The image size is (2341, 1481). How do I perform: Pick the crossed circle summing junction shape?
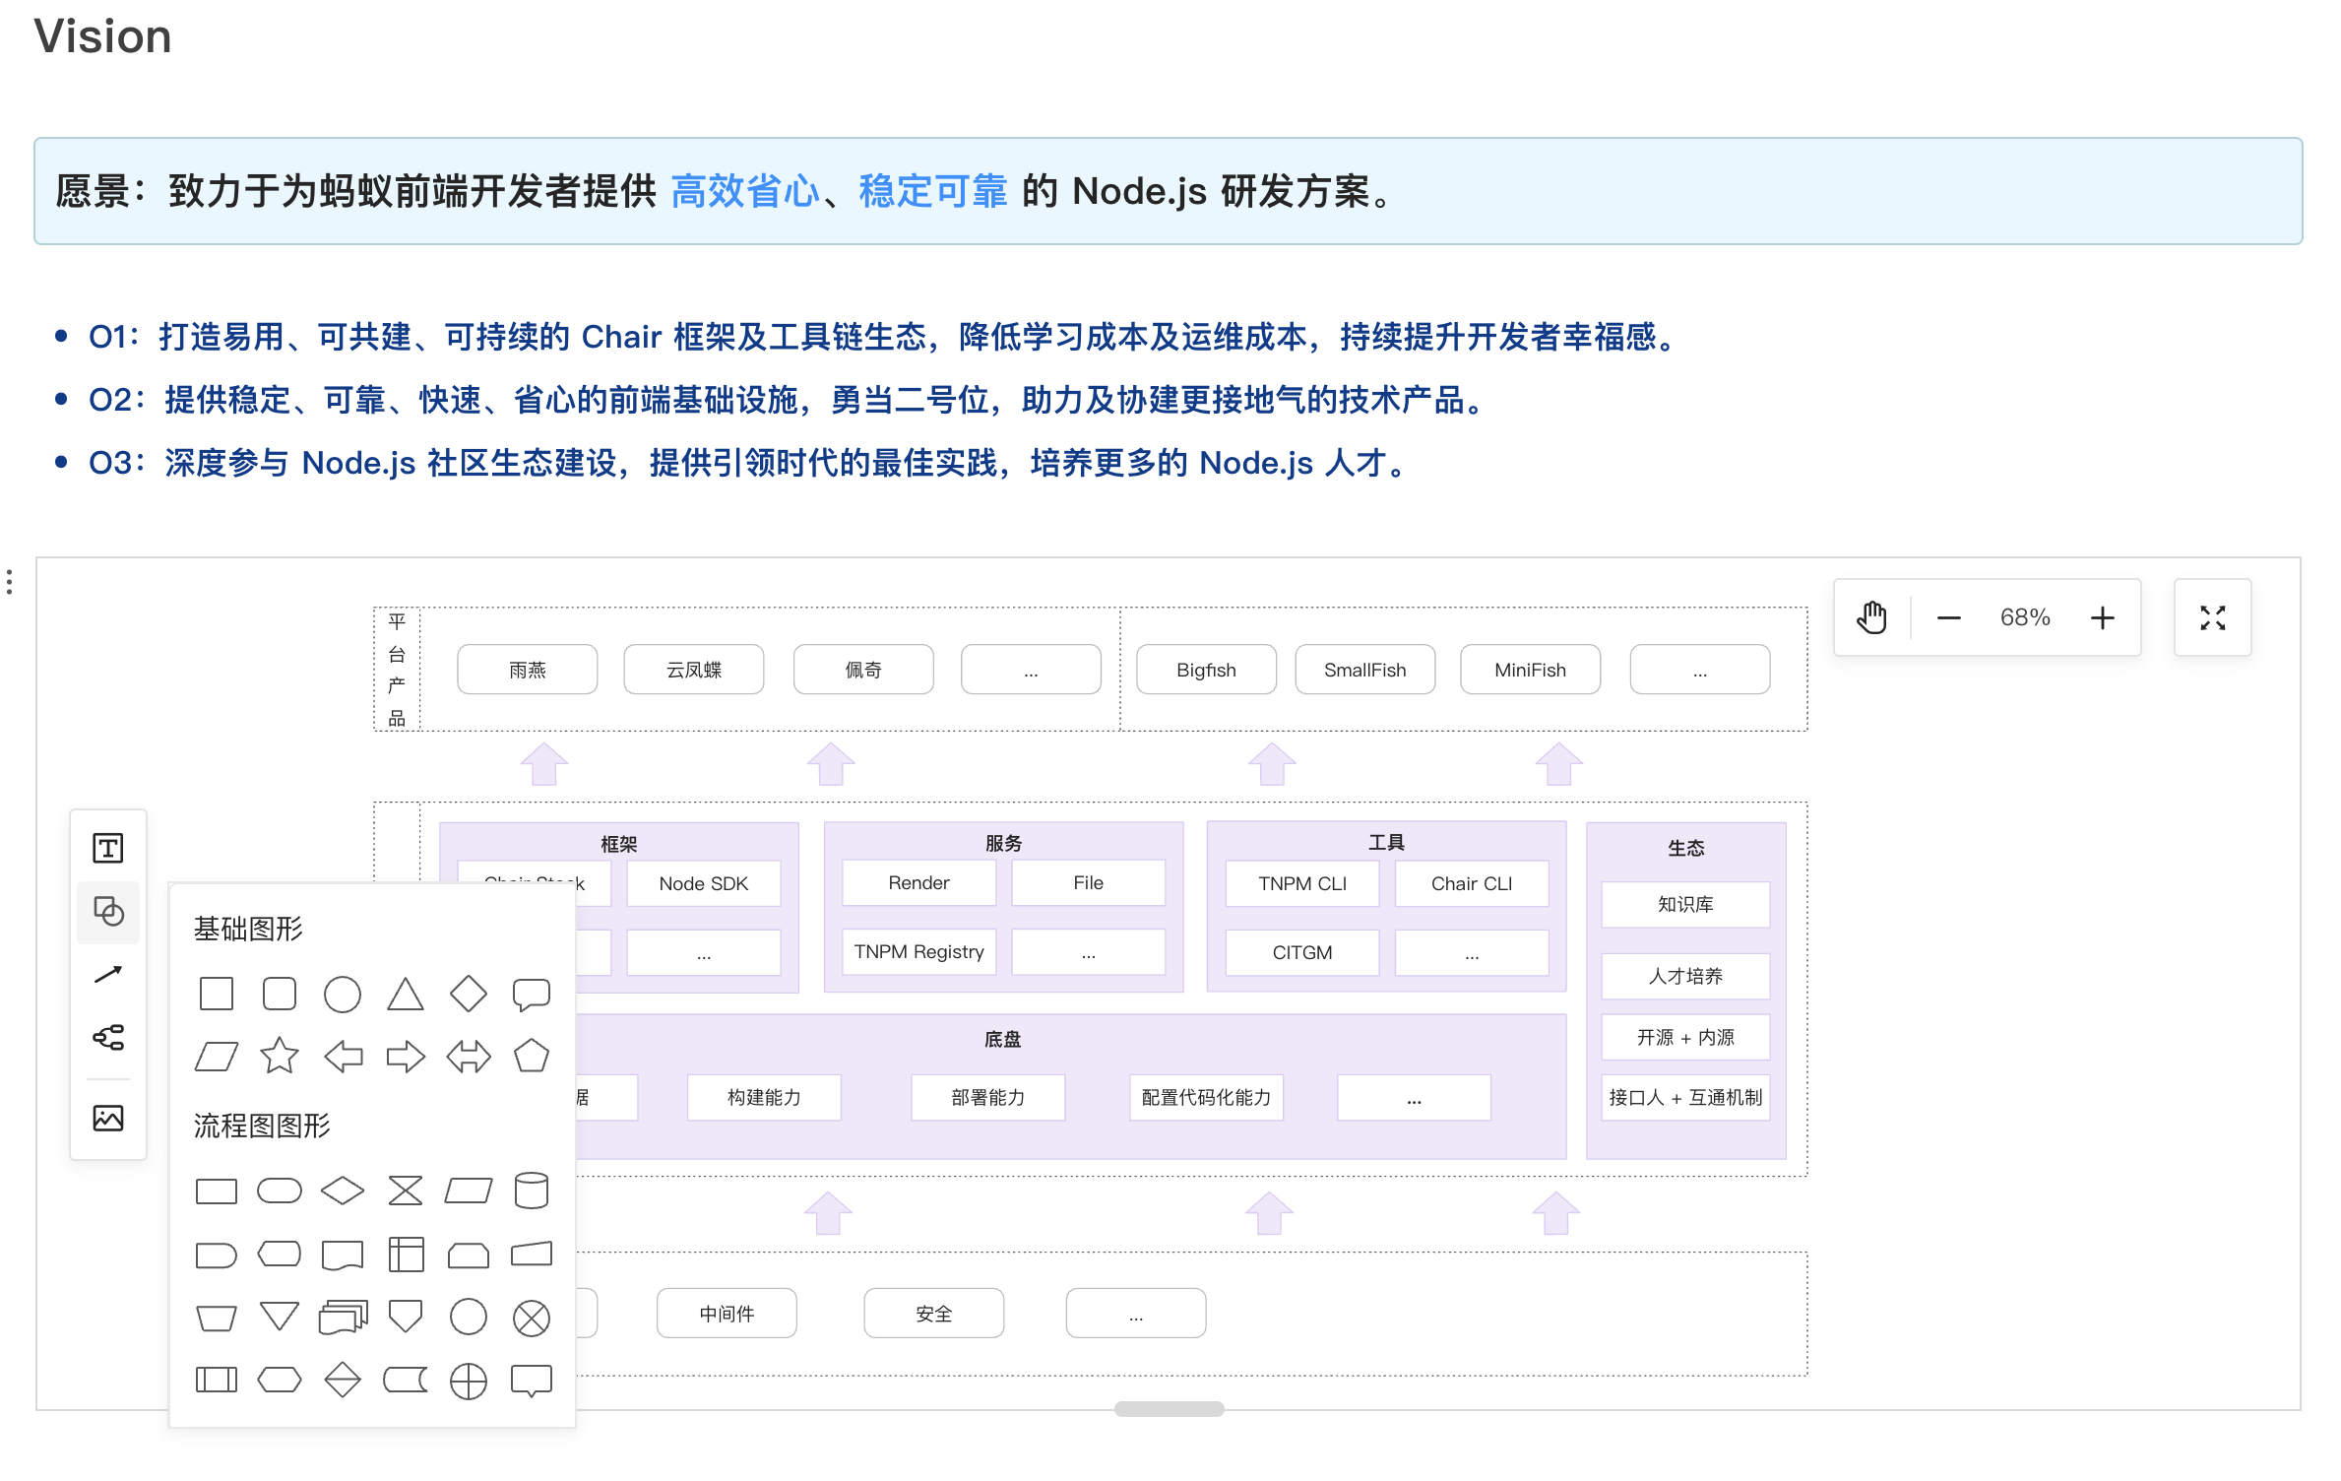[532, 1318]
